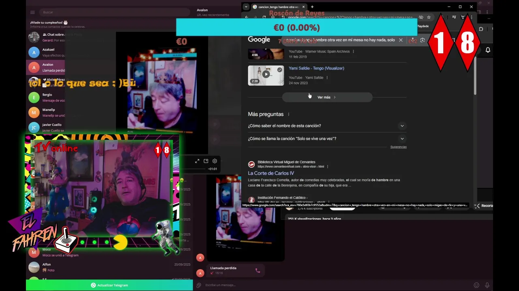Viewport: 519px width, 291px height.
Task: Click the Avalon chat header name
Action: (x=202, y=10)
